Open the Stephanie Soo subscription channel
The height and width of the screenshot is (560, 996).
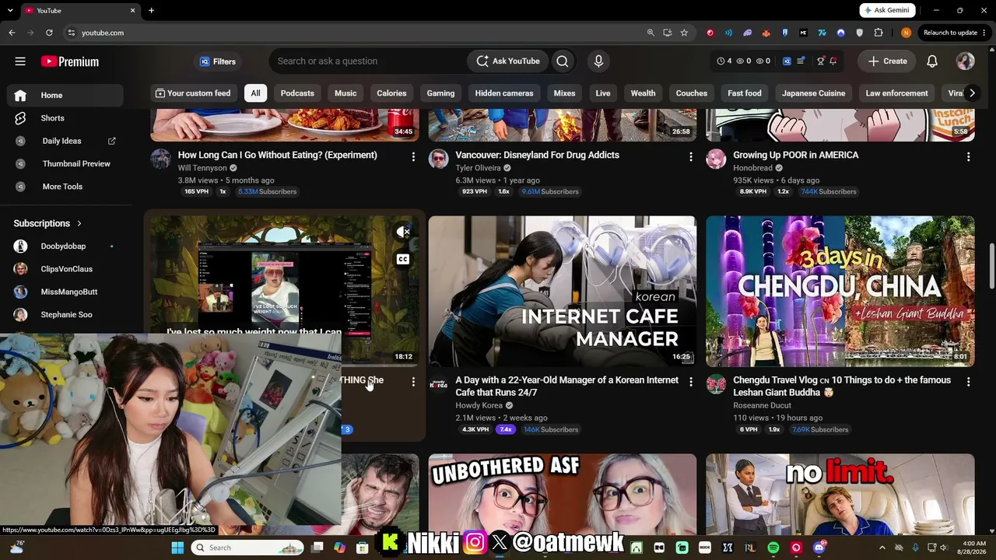pos(65,314)
